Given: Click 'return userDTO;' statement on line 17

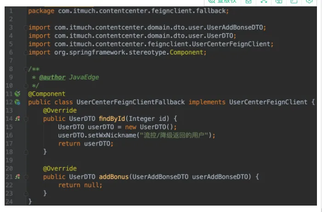Looking at the screenshot, I should pos(85,144).
